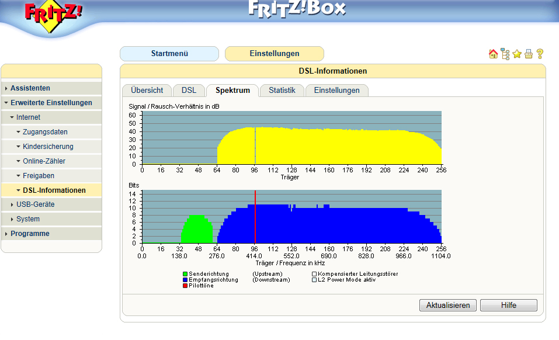
Task: Open the Statistik tab
Action: coord(282,91)
